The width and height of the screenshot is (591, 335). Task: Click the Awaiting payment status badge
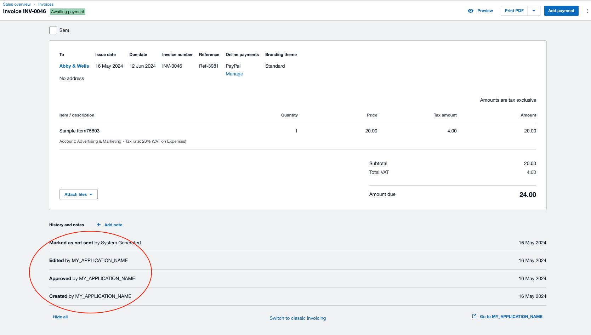pyautogui.click(x=67, y=12)
